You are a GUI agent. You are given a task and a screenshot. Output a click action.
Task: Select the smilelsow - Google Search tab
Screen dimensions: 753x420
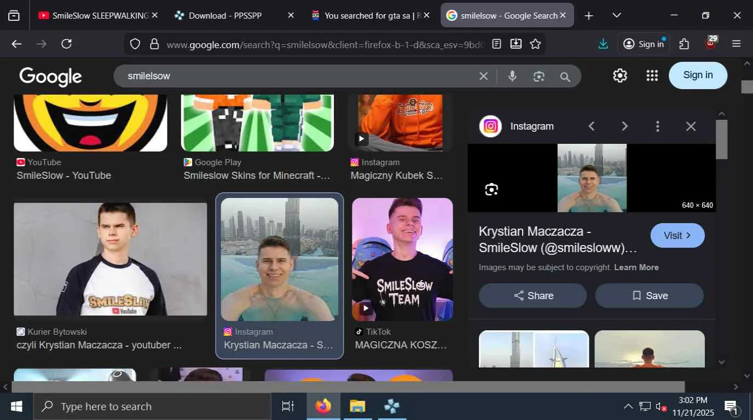(x=507, y=15)
